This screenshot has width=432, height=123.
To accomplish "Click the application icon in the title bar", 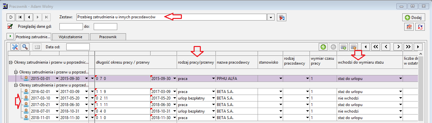I will pyautogui.click(x=5, y=6).
